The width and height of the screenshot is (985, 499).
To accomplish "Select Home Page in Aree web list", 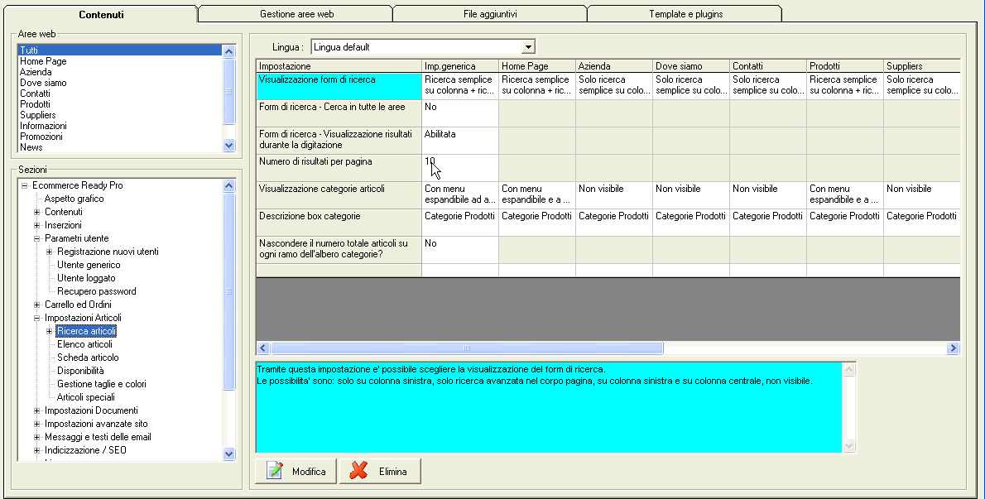I will pos(120,61).
